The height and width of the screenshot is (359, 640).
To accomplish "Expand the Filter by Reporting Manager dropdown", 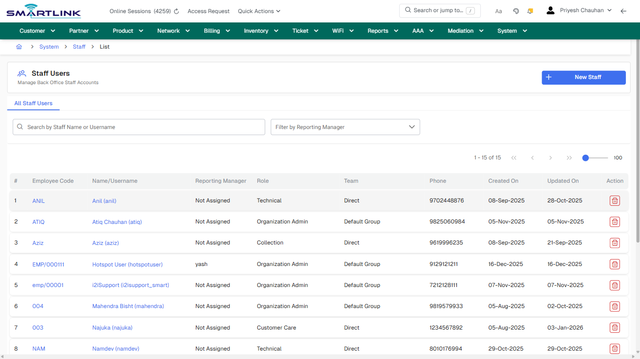I will 345,127.
